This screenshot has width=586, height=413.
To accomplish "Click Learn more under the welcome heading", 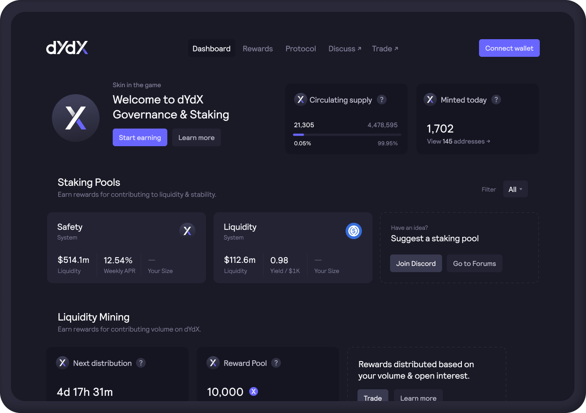I will click(196, 137).
